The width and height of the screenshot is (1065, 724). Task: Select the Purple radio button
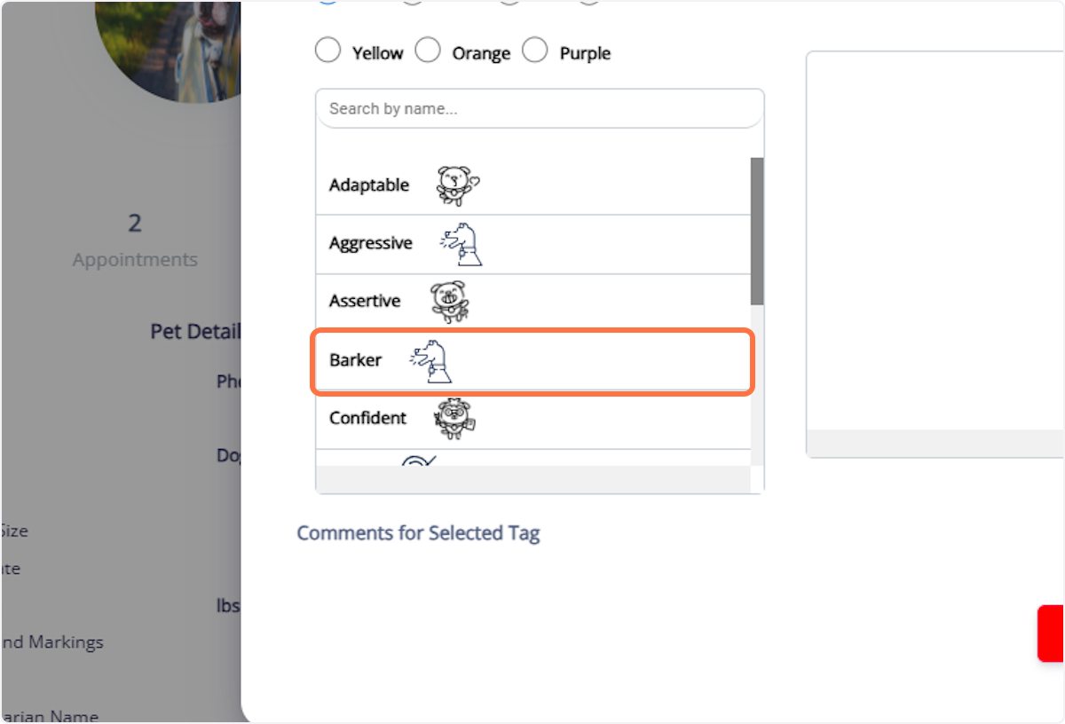coord(535,50)
